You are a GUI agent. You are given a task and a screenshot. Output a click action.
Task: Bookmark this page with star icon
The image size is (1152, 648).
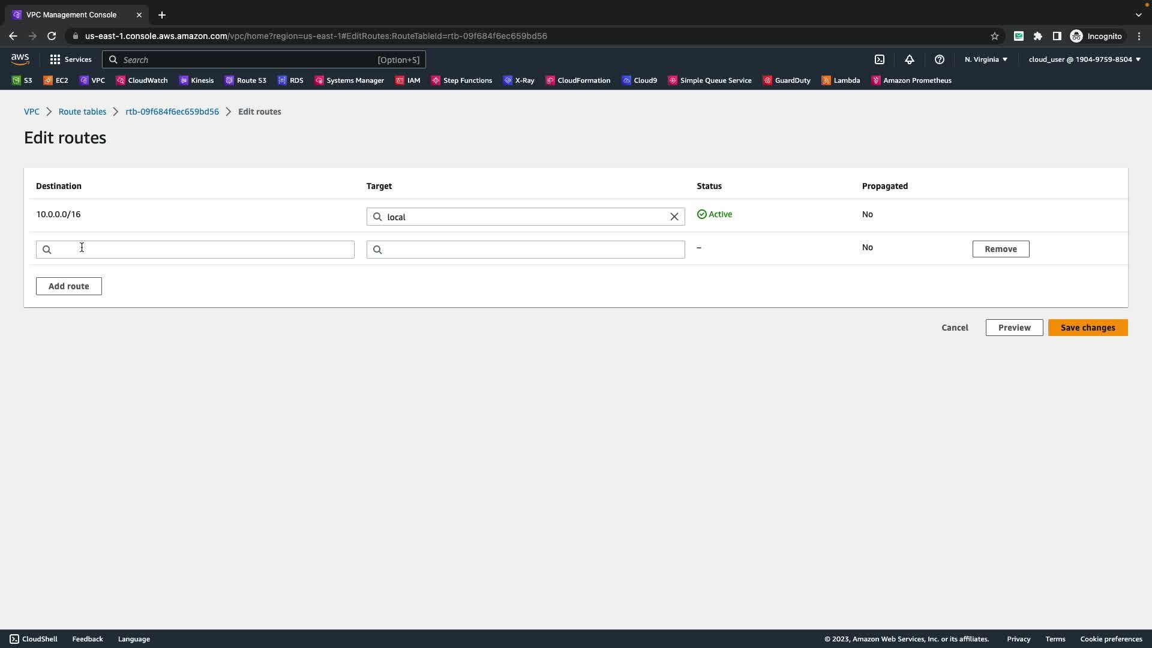coord(995,36)
